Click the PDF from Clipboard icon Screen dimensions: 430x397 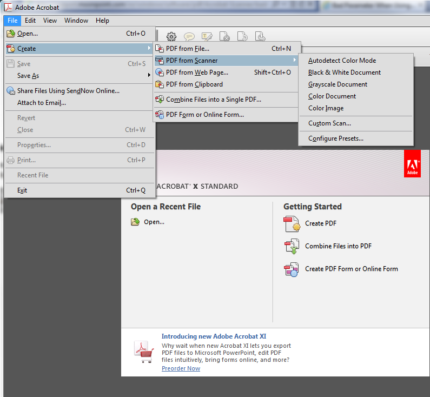160,84
